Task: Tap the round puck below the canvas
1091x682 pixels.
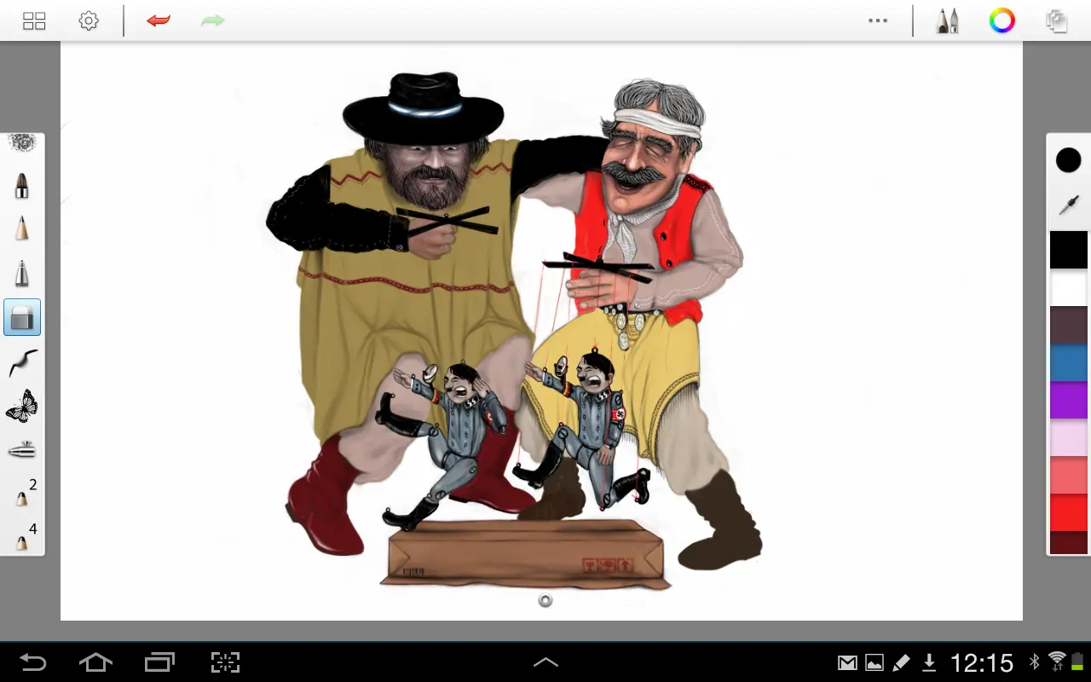Action: pos(545,600)
